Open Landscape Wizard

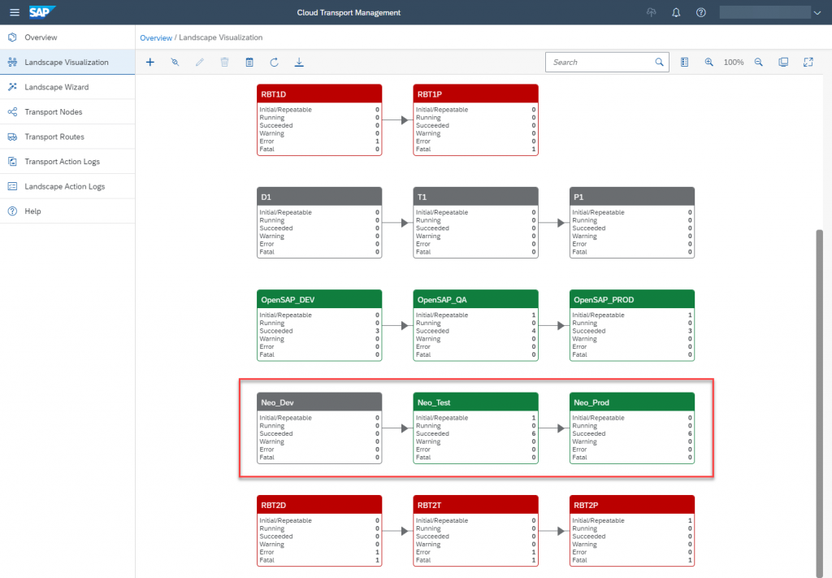(67, 87)
